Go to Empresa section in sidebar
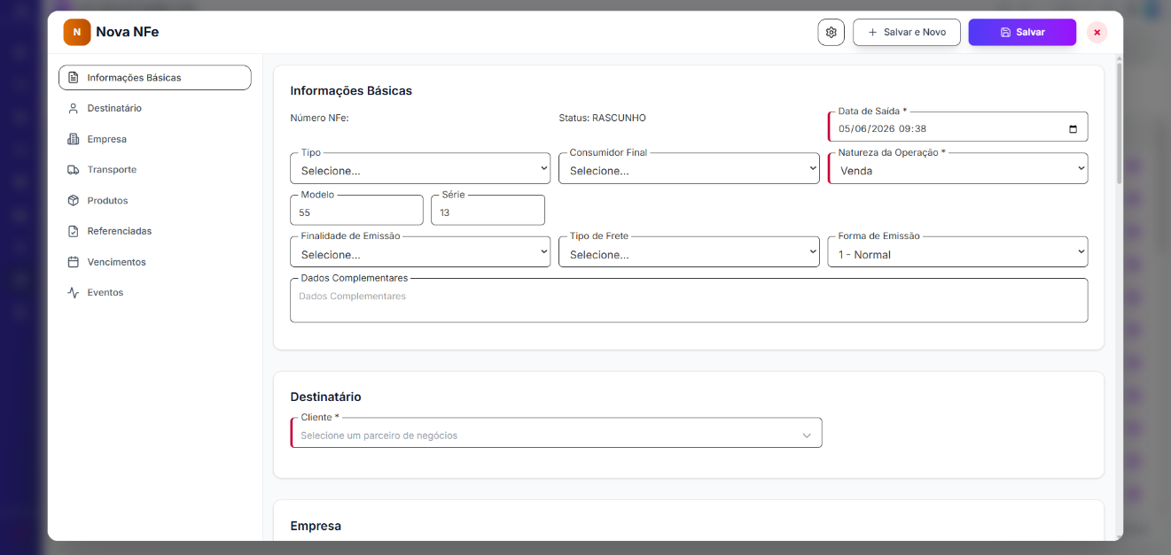This screenshot has width=1171, height=555. click(155, 139)
